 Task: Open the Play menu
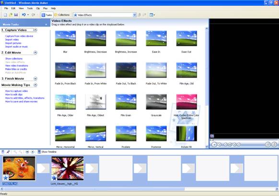(x=46, y=8)
